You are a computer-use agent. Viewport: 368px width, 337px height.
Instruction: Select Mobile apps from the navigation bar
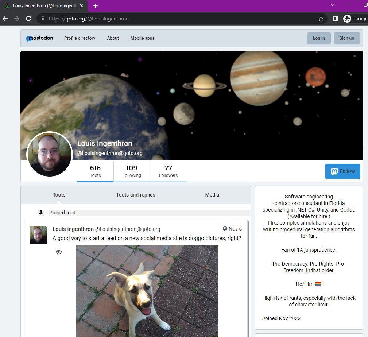pos(142,38)
